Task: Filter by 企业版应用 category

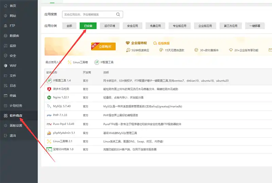Action: [x=205, y=26]
